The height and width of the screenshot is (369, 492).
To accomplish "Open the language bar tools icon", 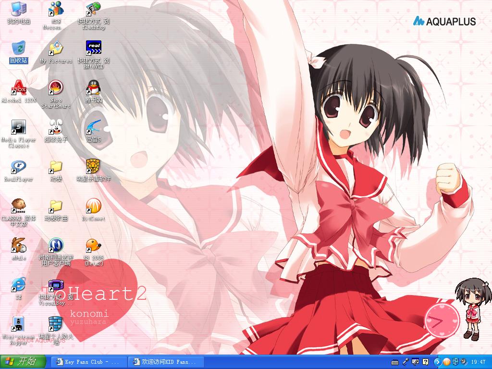I will [415, 362].
